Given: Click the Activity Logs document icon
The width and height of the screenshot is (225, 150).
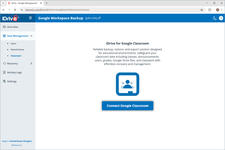Looking at the screenshot, I should click(4, 72).
